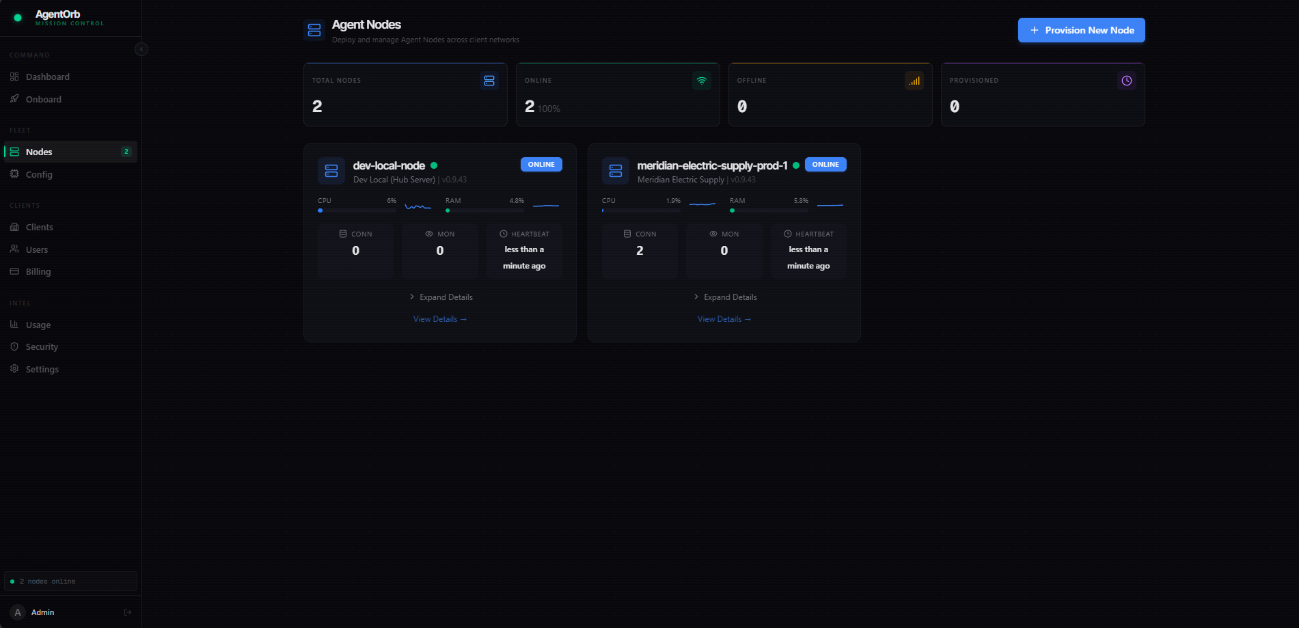The height and width of the screenshot is (628, 1299).
Task: Click the Total Nodes server icon
Action: click(x=489, y=81)
